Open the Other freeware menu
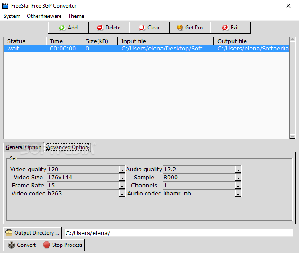Viewport: 299px width, 253px height. pos(44,16)
